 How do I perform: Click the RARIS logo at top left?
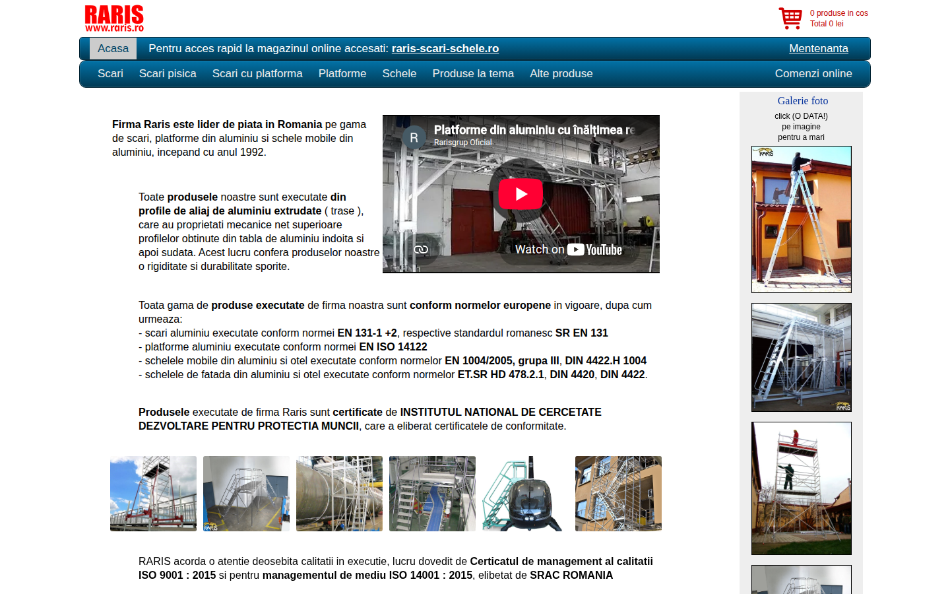(114, 18)
